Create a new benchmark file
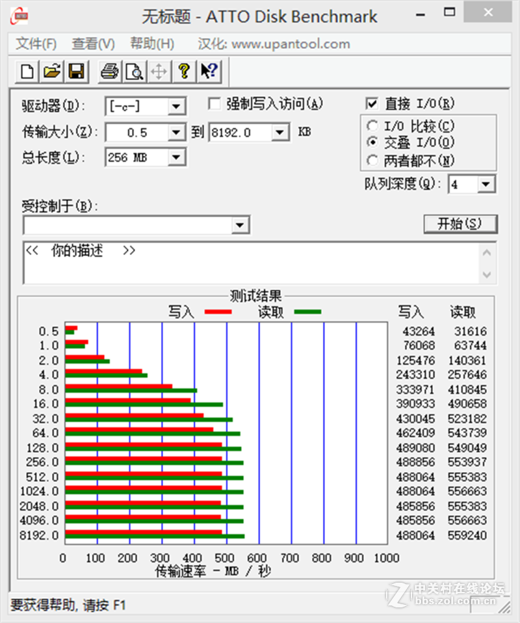Viewport: 520px width, 623px height. 26,72
